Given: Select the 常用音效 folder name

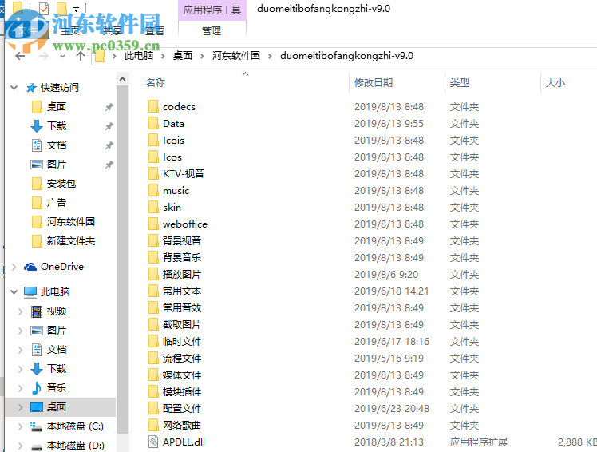Looking at the screenshot, I should (x=182, y=308).
